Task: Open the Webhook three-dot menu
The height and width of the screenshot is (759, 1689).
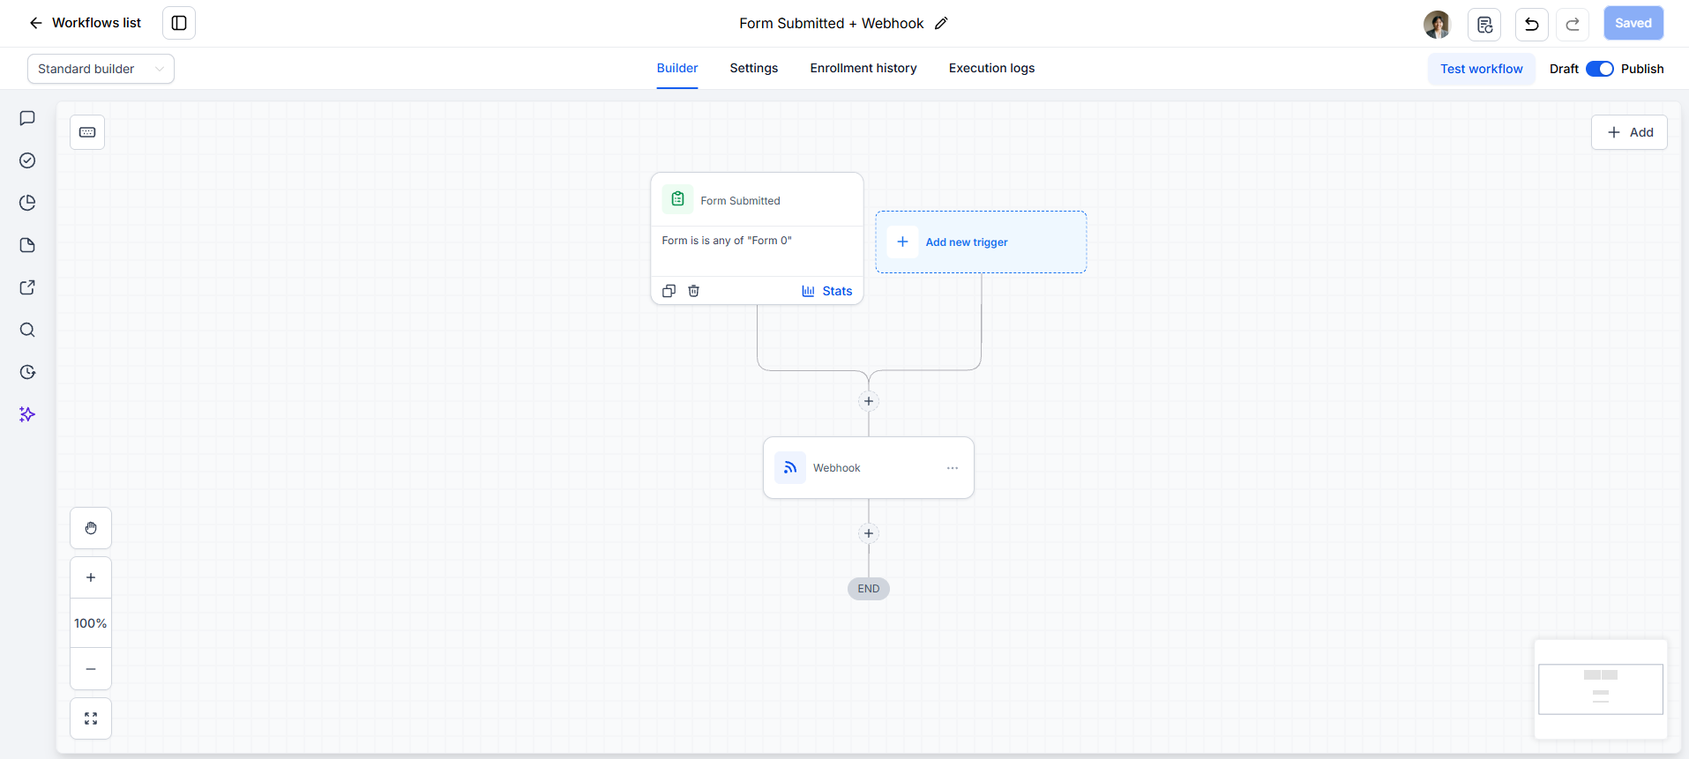Action: pyautogui.click(x=953, y=468)
